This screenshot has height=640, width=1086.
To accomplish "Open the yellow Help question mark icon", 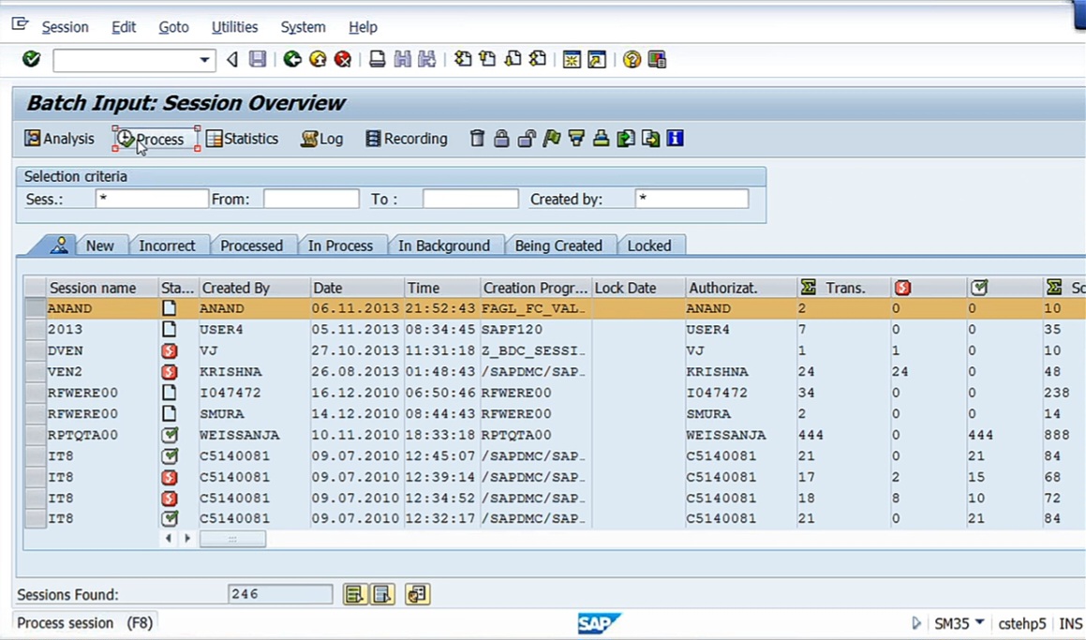I will click(x=631, y=60).
